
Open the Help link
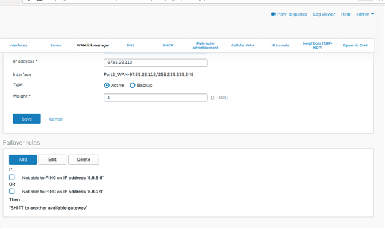[x=345, y=14]
